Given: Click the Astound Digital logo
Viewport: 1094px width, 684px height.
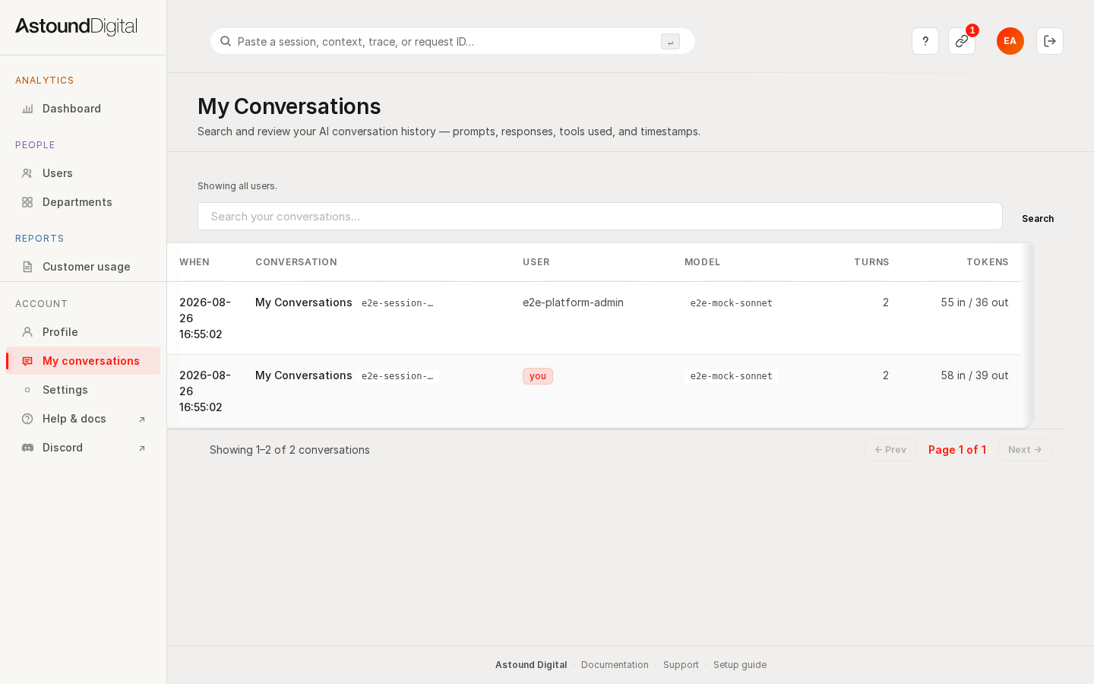Looking at the screenshot, I should (76, 27).
